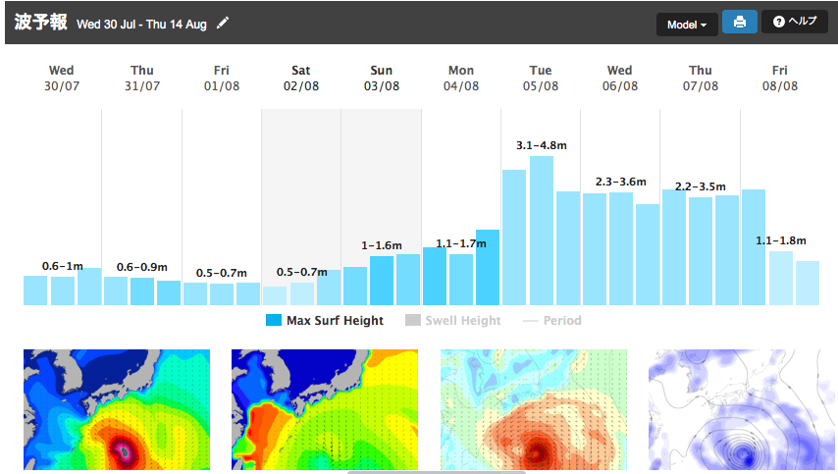Click the Max Surf Height blue swatch
This screenshot has width=838, height=474.
(274, 321)
